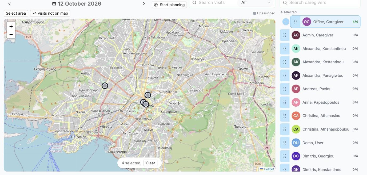Click the 4/4 count on Office, Caregiver

[355, 22]
